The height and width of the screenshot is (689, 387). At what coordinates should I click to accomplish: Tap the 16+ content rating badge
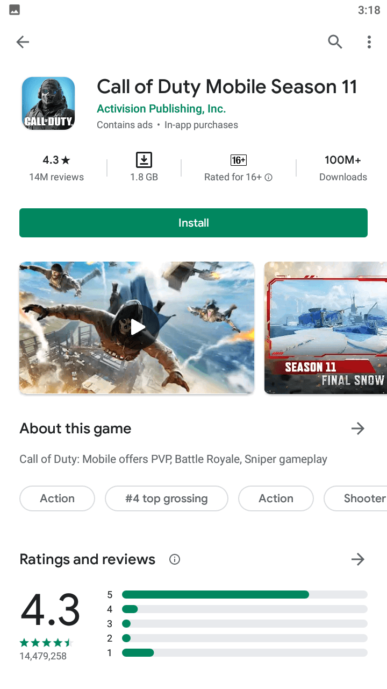click(x=238, y=160)
